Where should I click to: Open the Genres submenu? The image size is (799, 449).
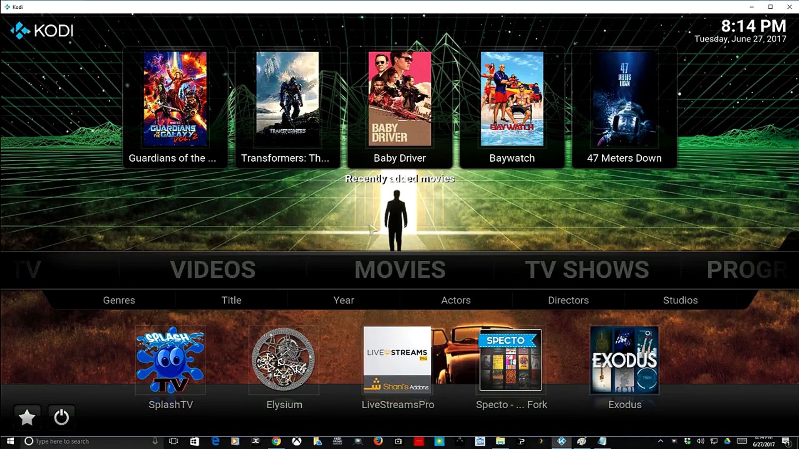click(x=119, y=300)
